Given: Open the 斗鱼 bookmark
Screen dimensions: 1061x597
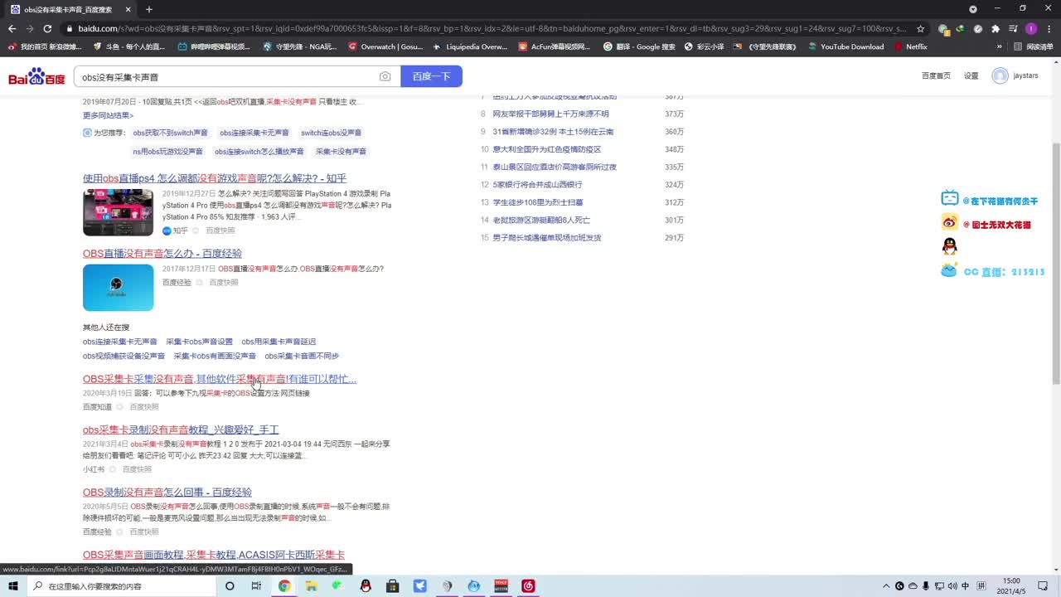Looking at the screenshot, I should point(128,46).
